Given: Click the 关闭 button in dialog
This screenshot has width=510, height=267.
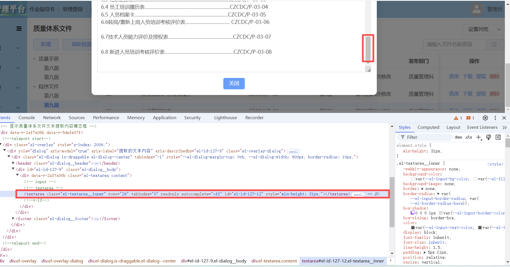Looking at the screenshot, I should tap(234, 83).
